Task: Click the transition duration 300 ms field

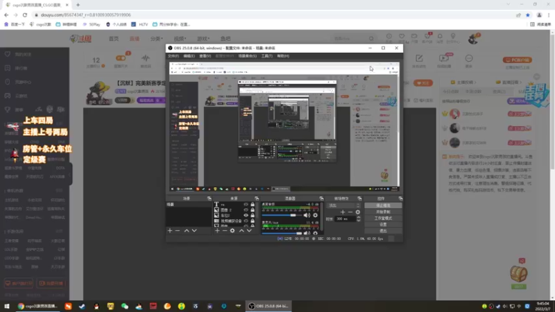Action: tap(345, 219)
